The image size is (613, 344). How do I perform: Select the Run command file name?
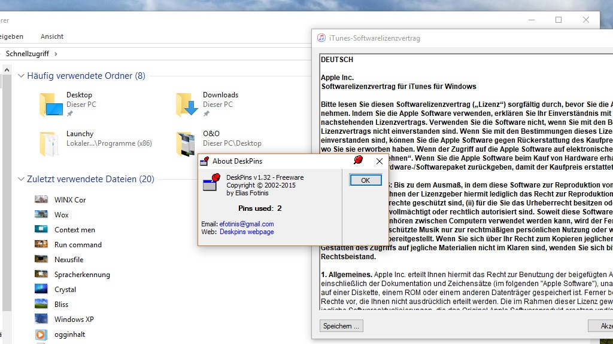(78, 244)
